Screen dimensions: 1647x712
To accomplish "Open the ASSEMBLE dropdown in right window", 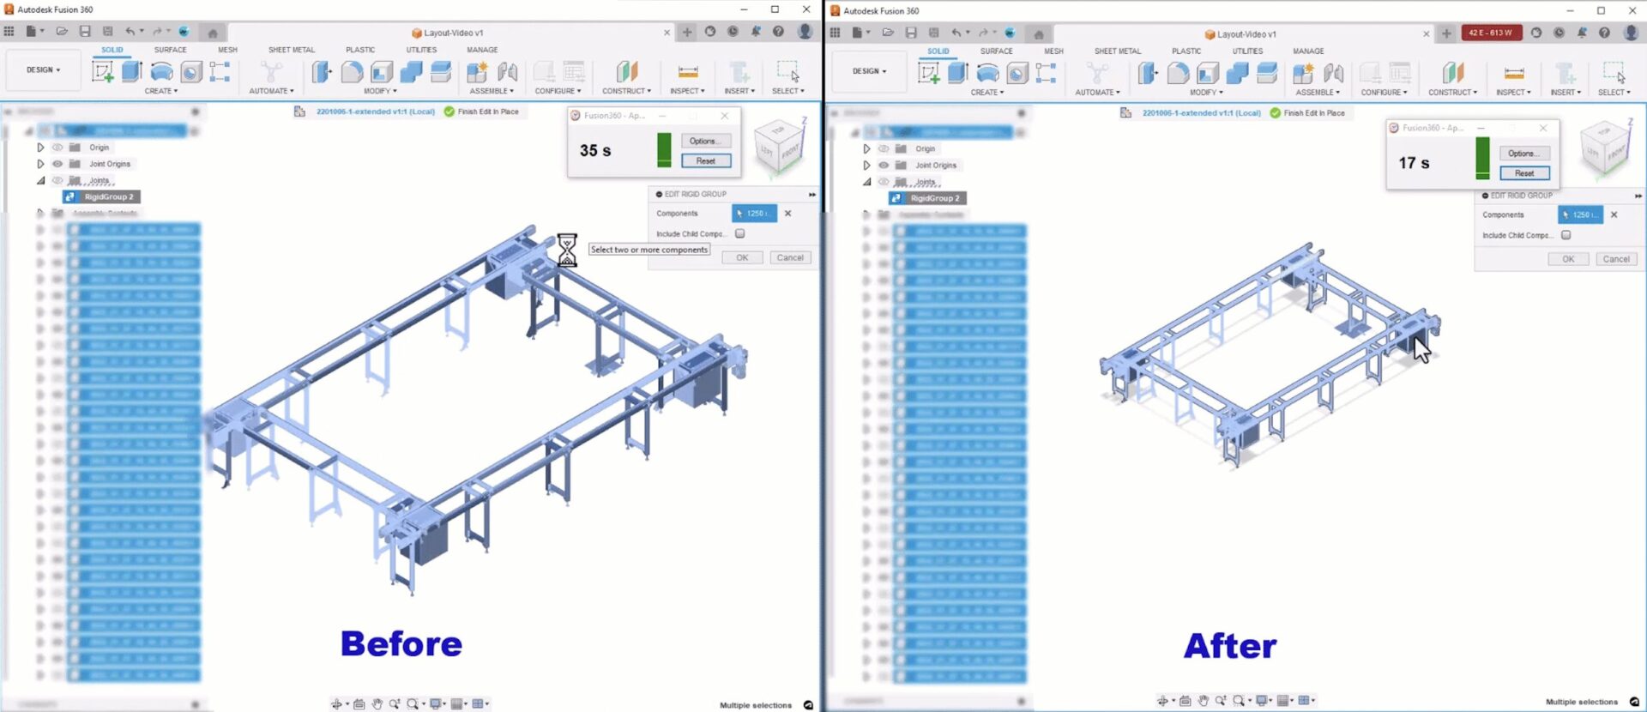I will point(1318,93).
